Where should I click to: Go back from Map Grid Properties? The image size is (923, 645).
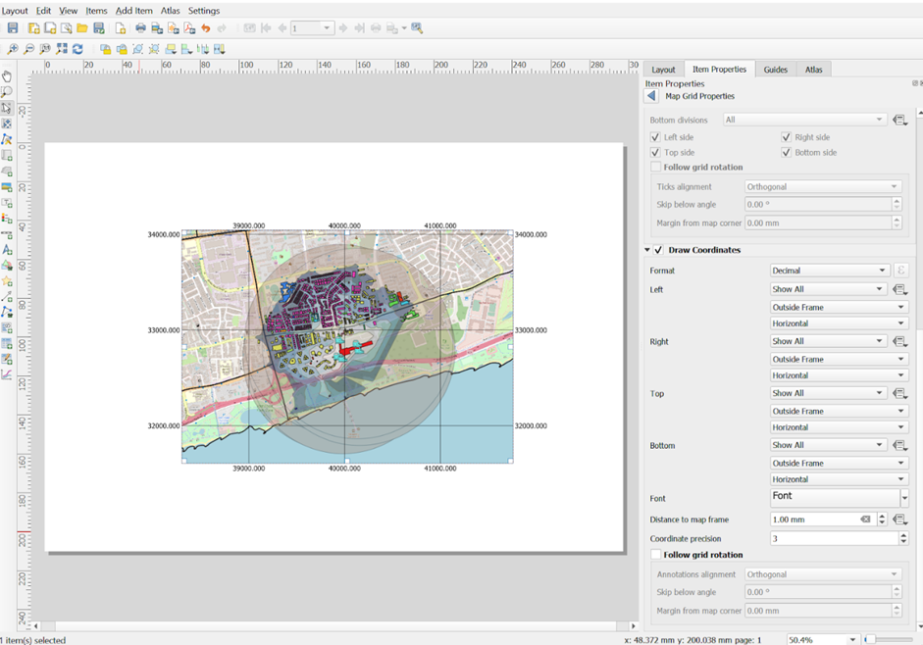coord(652,96)
